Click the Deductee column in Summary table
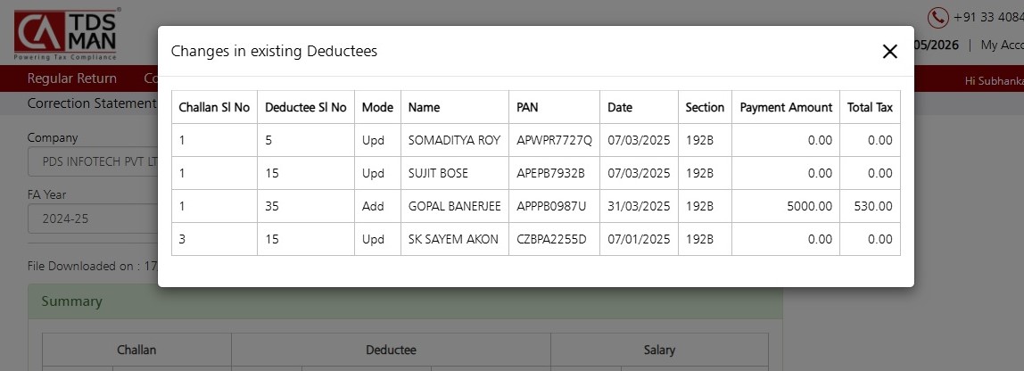The image size is (1024, 371). coord(391,350)
